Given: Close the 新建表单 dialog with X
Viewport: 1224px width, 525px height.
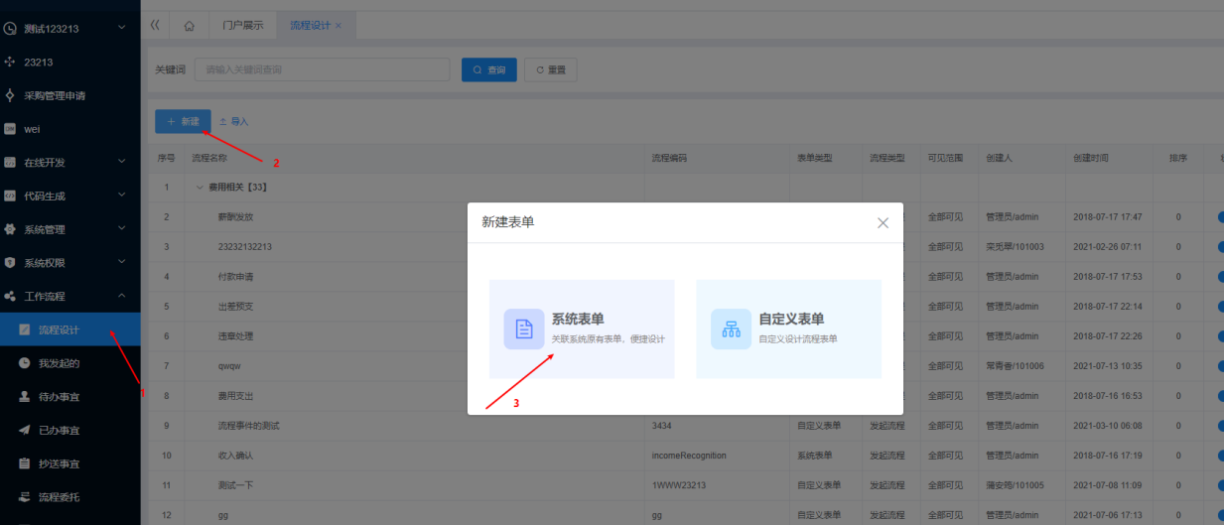Looking at the screenshot, I should coord(883,222).
